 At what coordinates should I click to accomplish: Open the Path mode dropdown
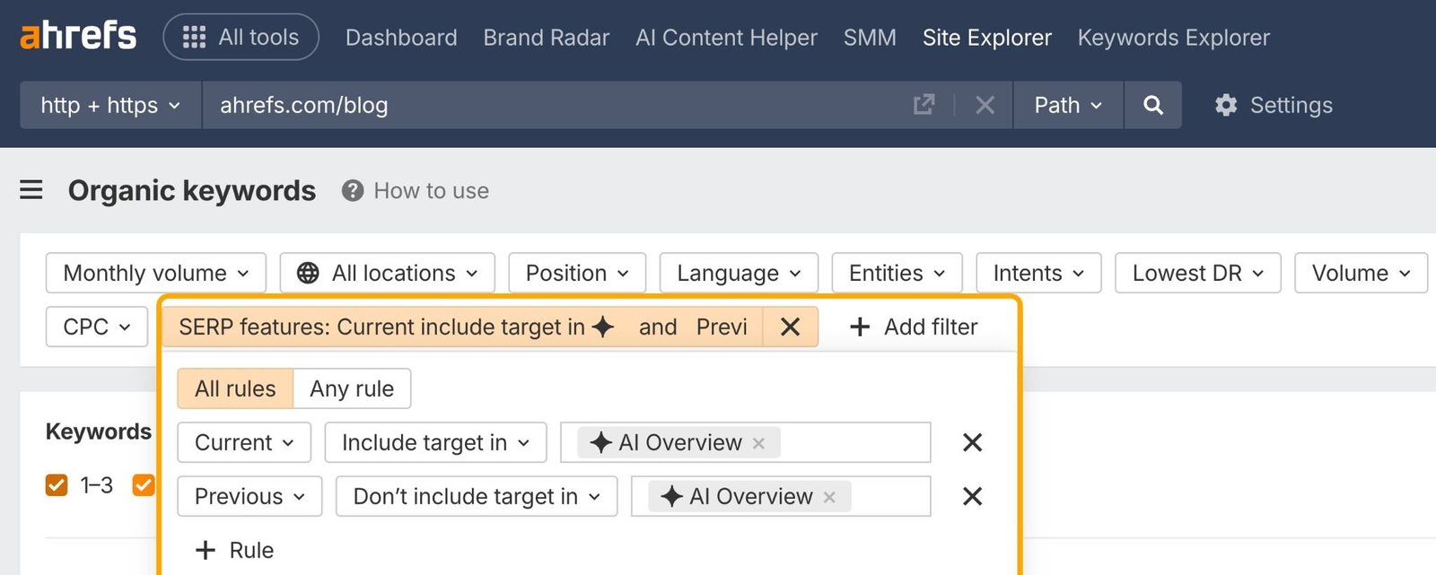pos(1068,105)
